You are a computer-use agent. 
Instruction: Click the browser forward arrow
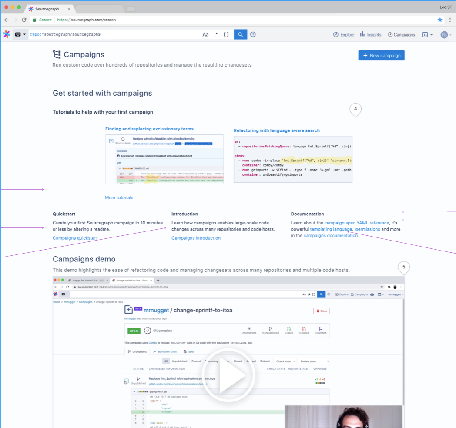tap(15, 20)
